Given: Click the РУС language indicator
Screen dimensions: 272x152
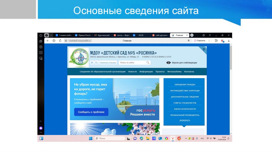Looking at the screenshot, I should point(202,138).
